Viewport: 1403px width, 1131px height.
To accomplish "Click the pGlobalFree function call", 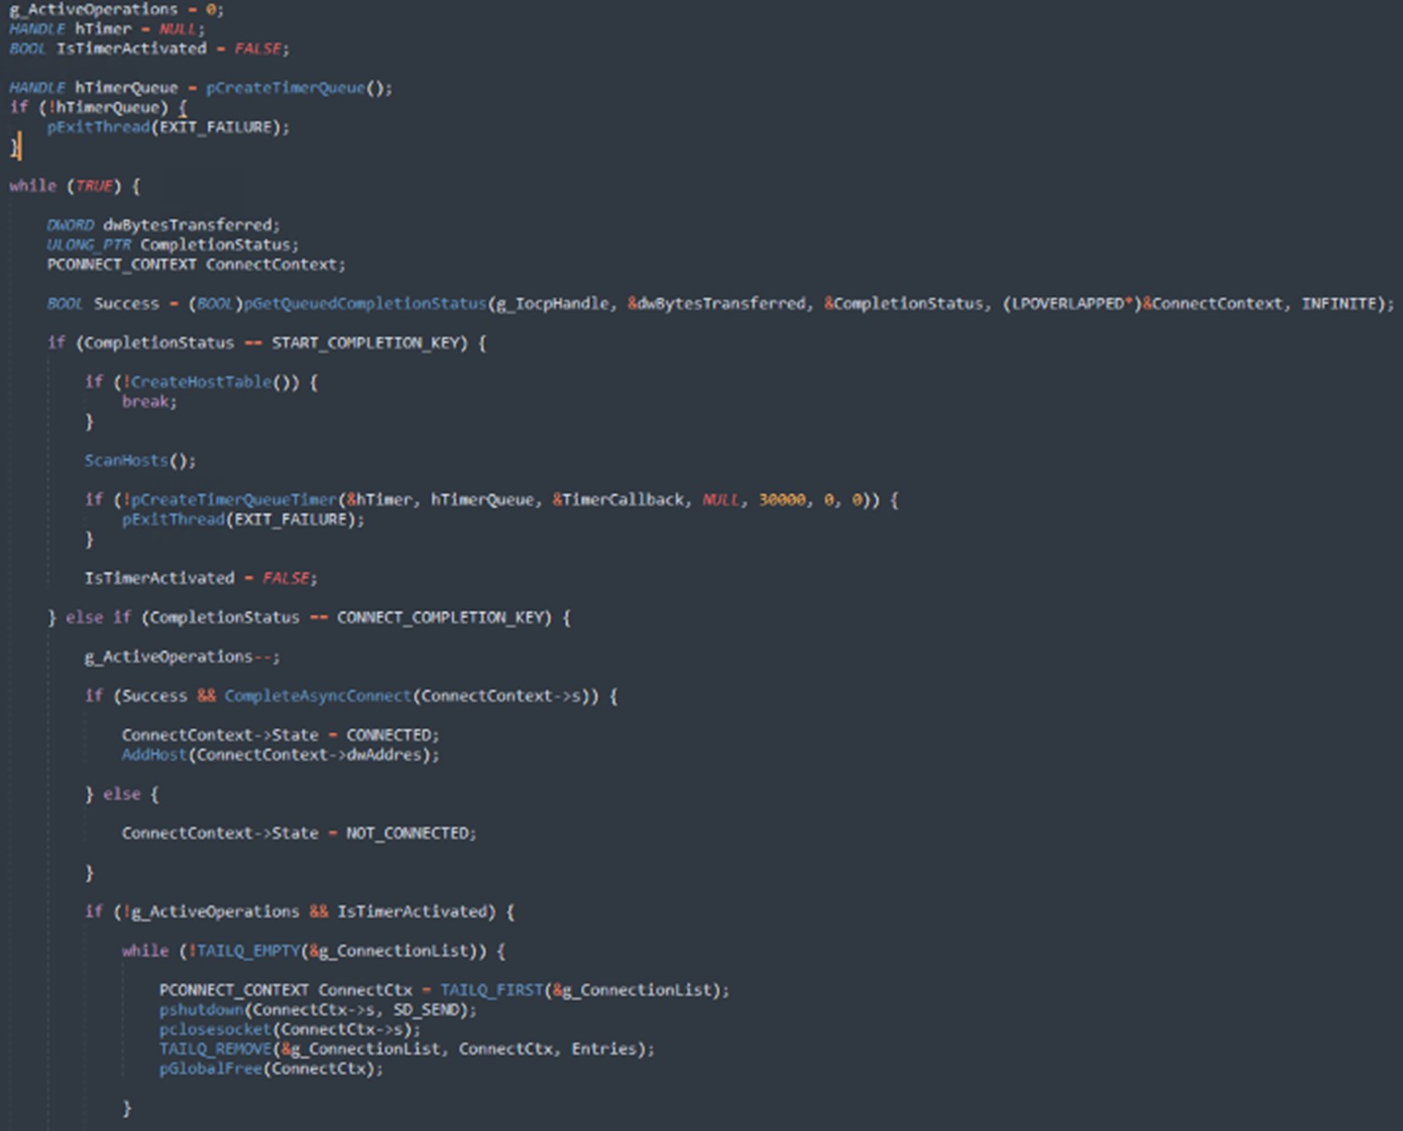I will [211, 1069].
